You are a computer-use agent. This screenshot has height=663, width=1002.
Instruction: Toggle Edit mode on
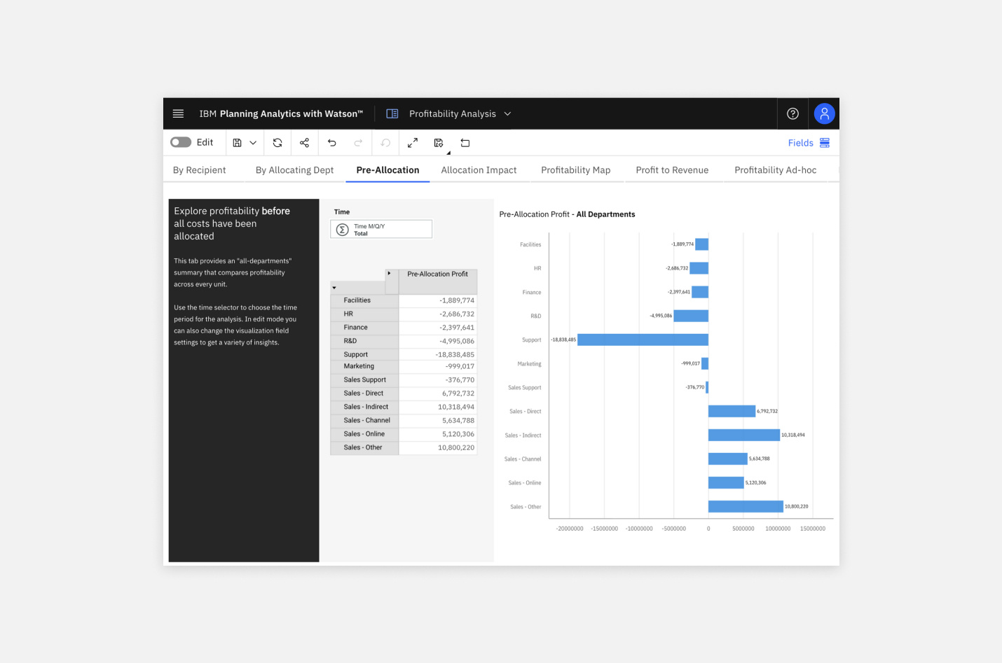[179, 141]
